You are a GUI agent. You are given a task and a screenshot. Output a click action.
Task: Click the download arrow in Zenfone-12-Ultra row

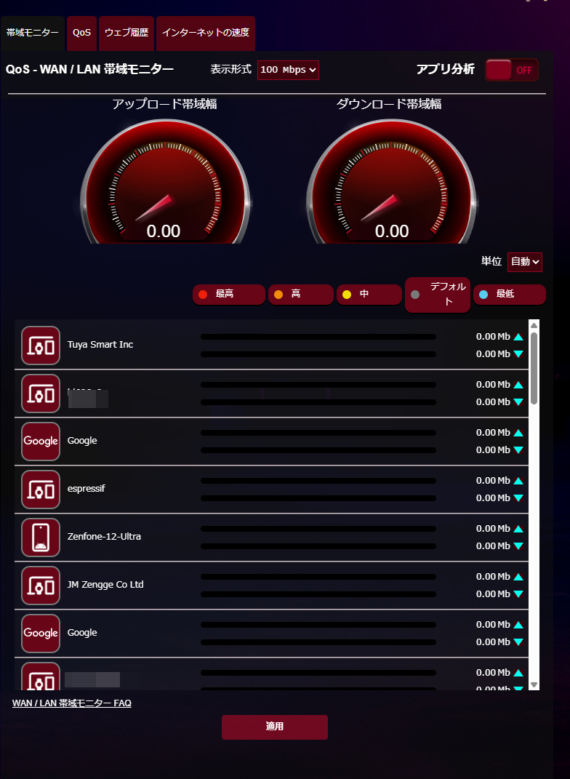[518, 546]
